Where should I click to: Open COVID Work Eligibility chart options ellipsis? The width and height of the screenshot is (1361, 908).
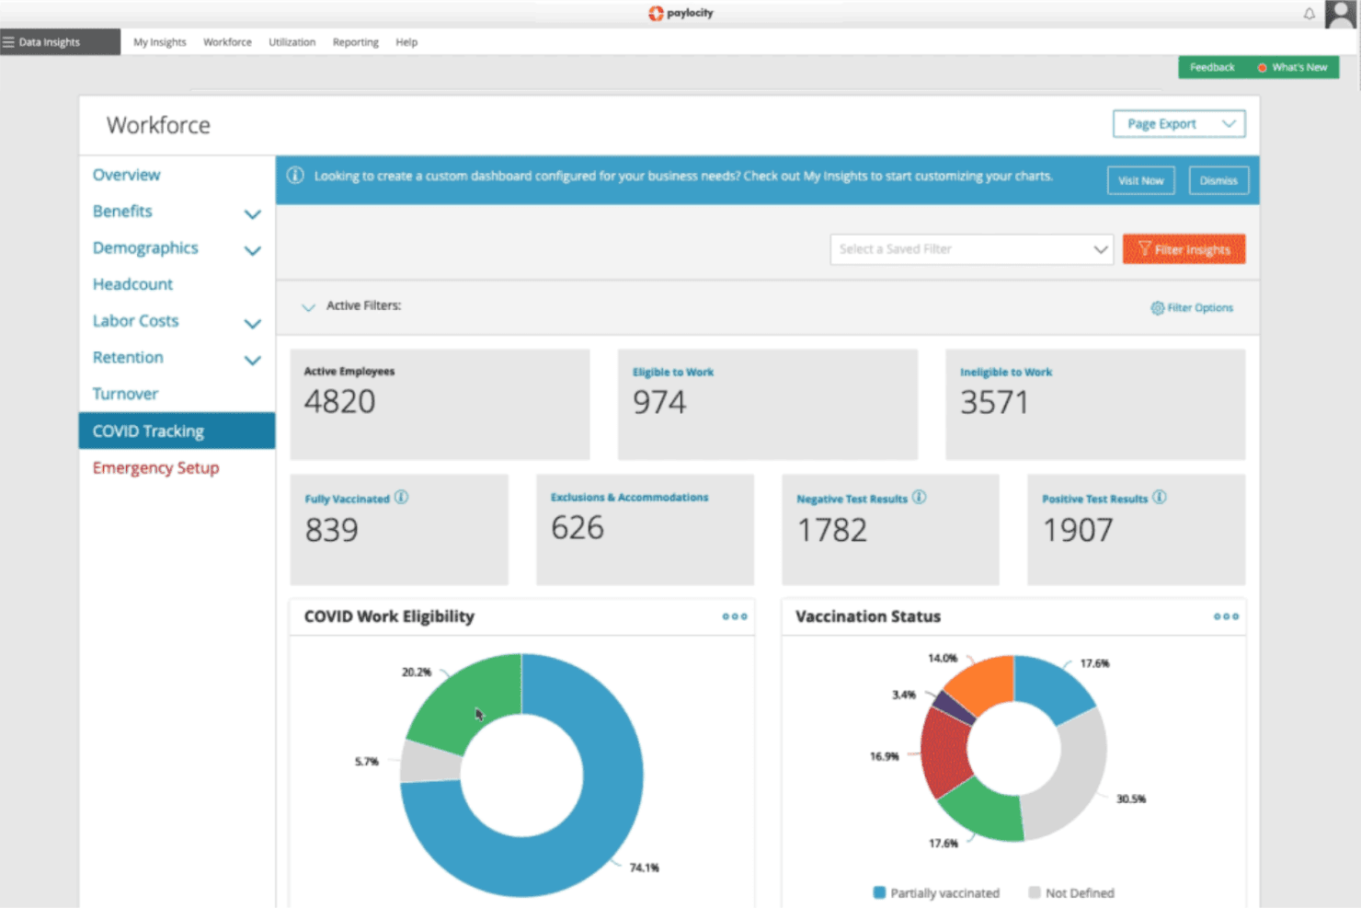coord(735,616)
